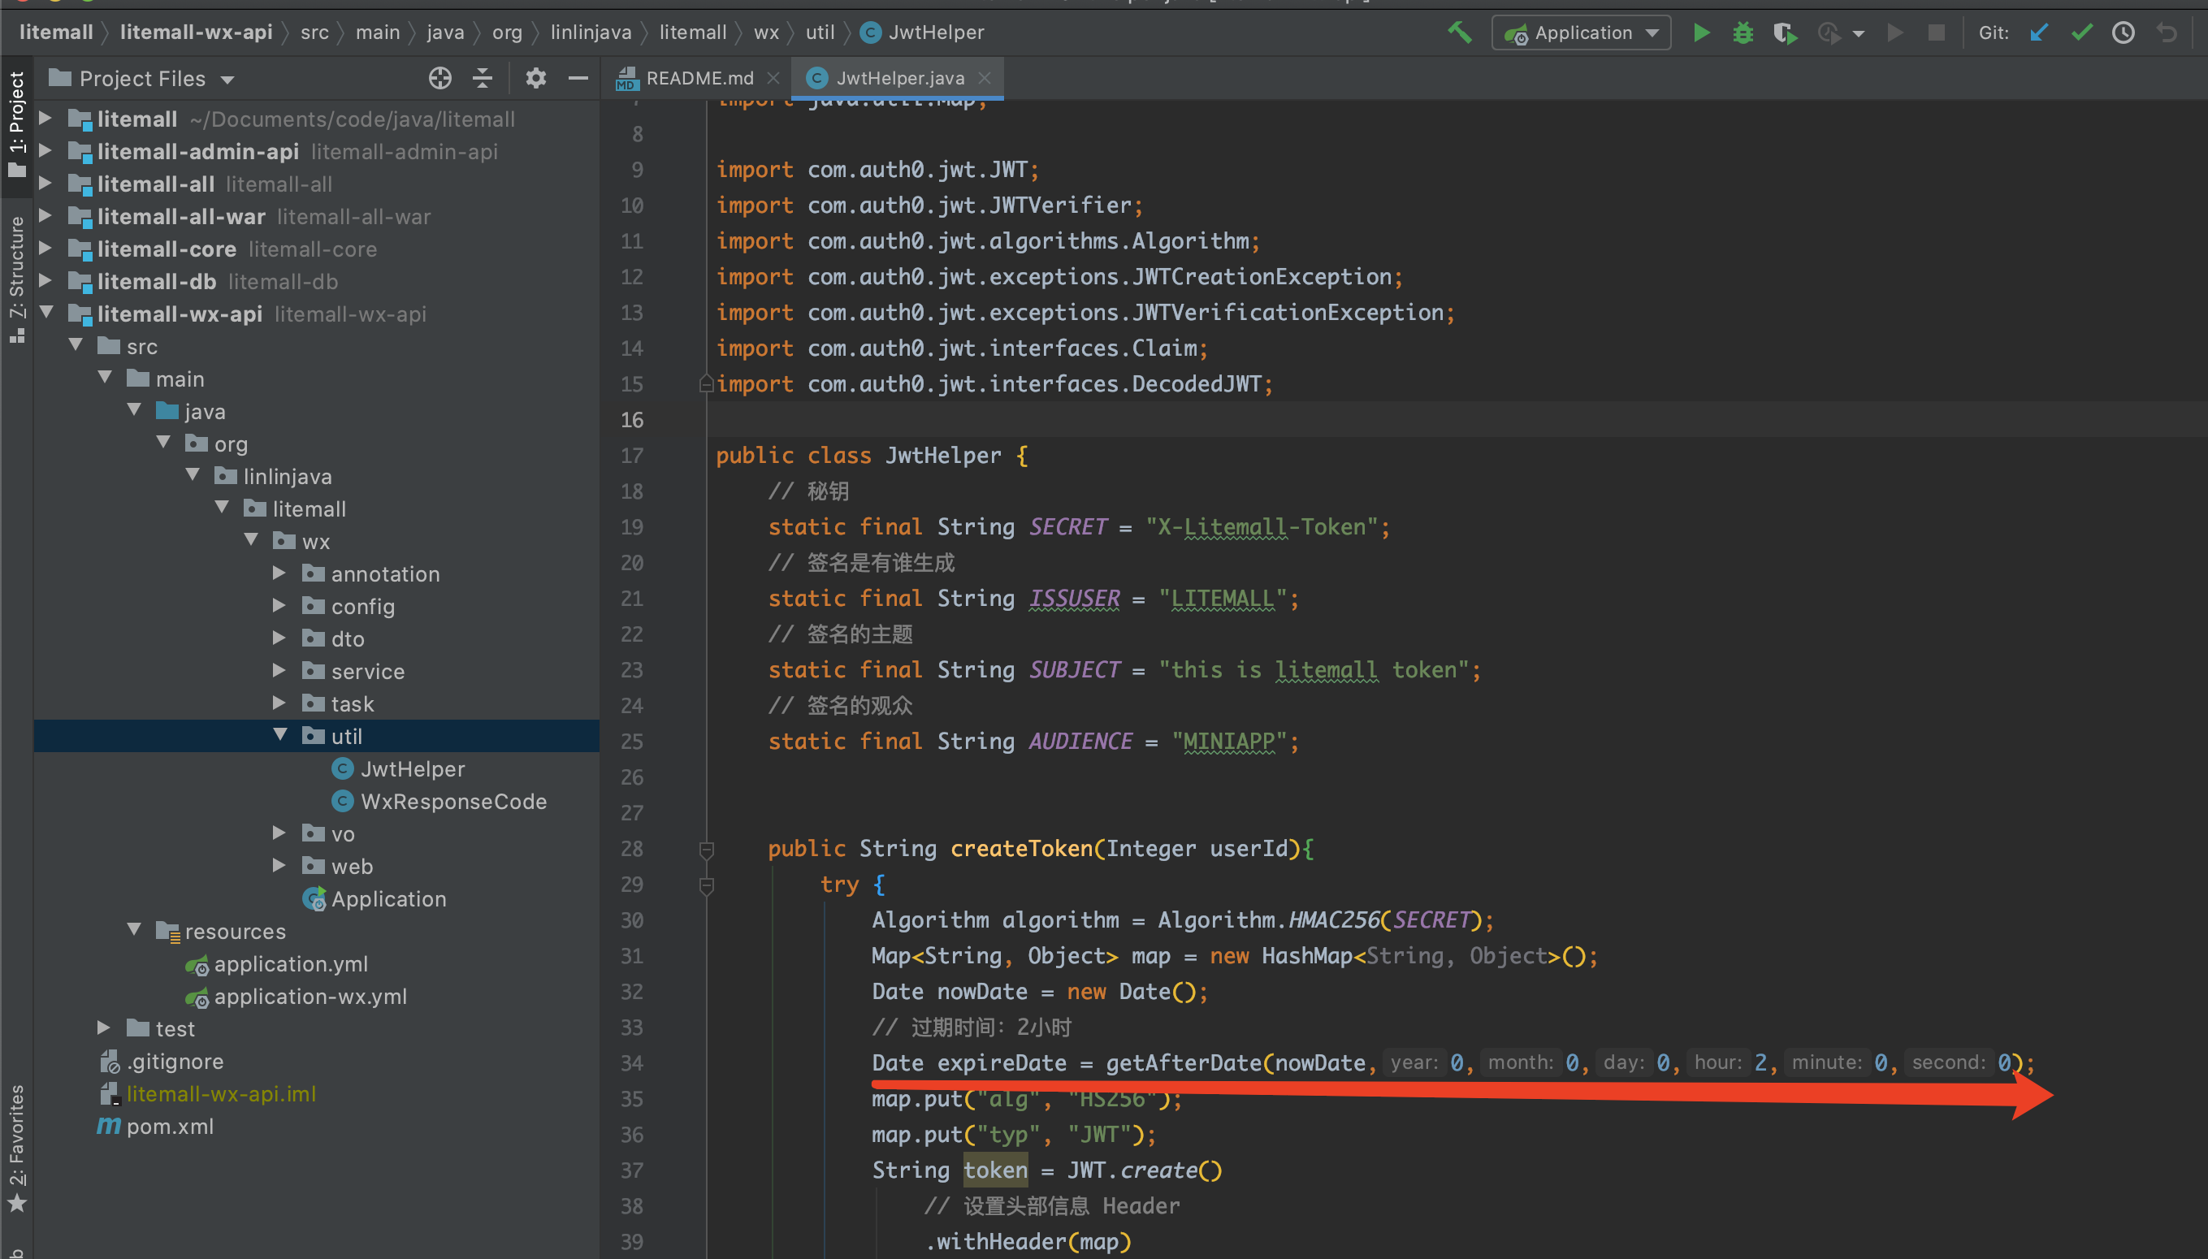Viewport: 2208px width, 1259px height.
Task: Expand the litemall-admin-api module
Action: [45, 151]
